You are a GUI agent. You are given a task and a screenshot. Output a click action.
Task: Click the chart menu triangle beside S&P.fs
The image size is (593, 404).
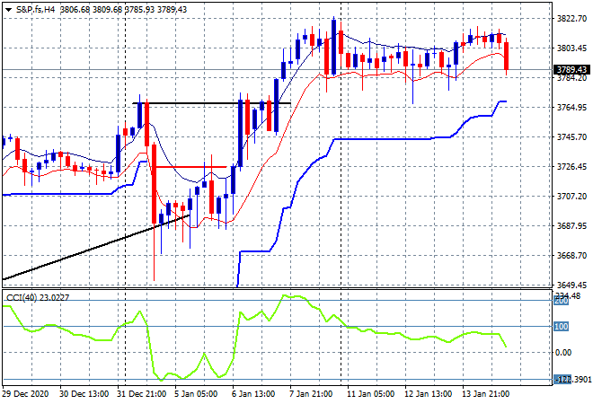[x=8, y=10]
